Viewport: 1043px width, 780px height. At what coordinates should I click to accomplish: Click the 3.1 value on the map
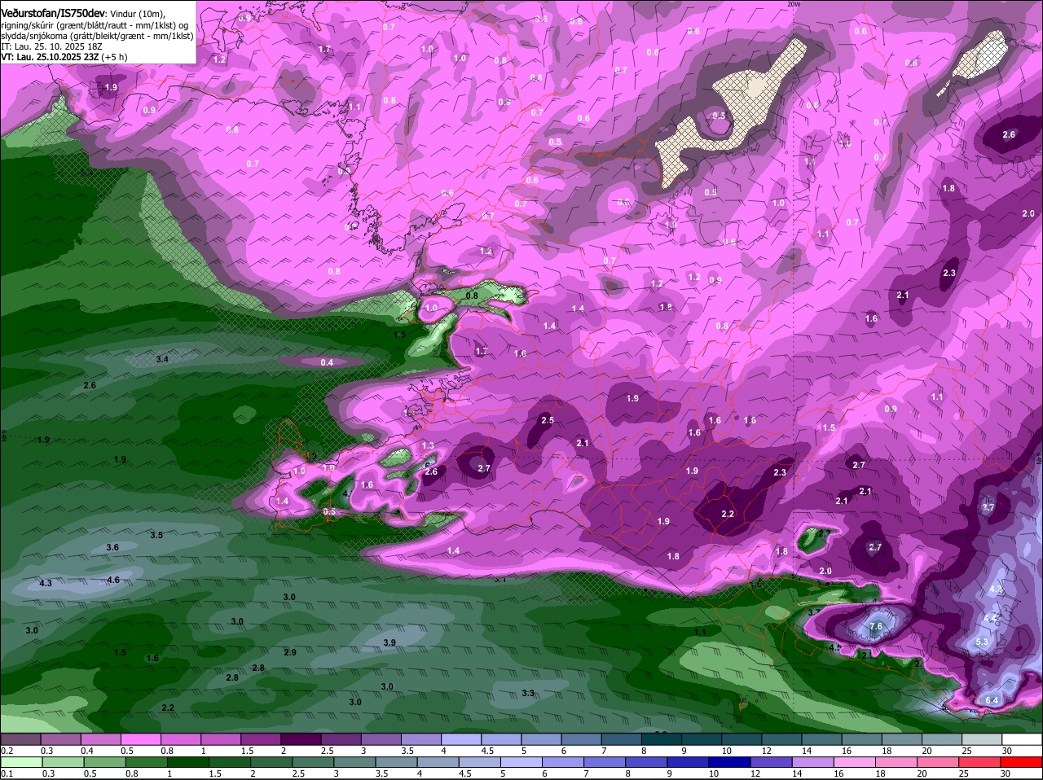click(500, 579)
